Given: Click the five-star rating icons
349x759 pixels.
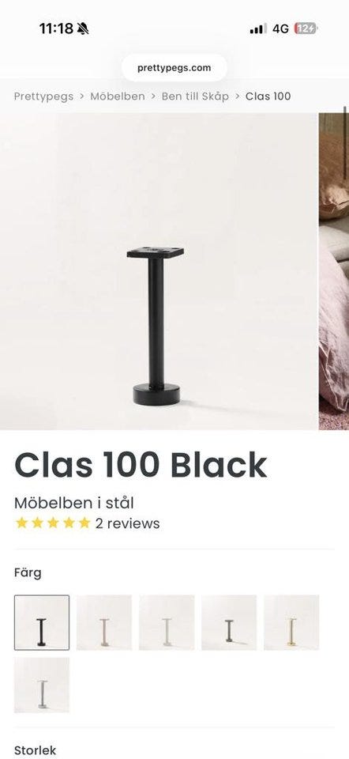Looking at the screenshot, I should tap(53, 523).
